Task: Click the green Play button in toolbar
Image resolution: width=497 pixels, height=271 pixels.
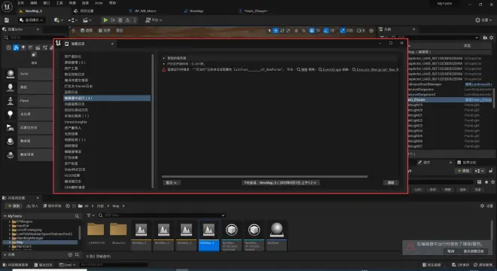Action: point(105,20)
